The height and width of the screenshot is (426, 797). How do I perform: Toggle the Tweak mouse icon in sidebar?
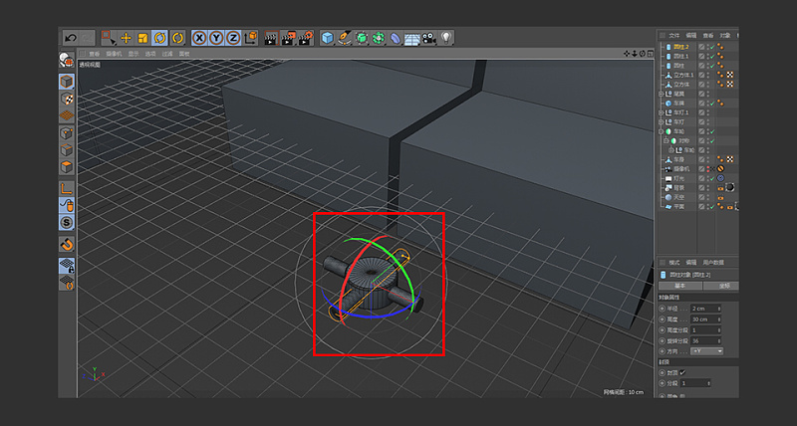(67, 206)
